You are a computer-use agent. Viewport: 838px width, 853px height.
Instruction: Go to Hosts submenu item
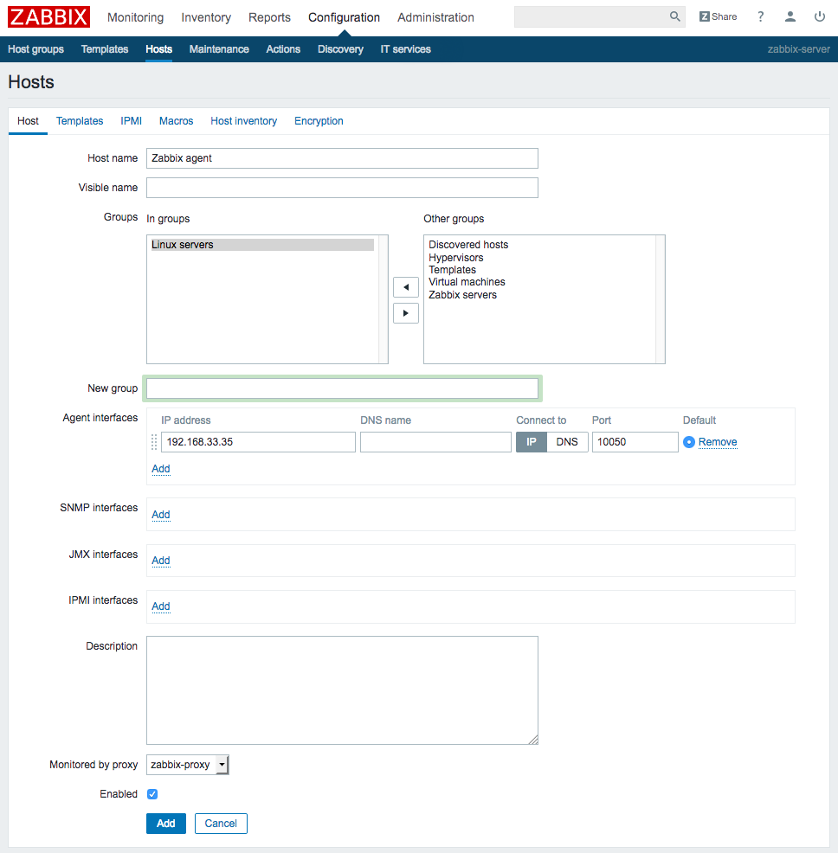159,49
